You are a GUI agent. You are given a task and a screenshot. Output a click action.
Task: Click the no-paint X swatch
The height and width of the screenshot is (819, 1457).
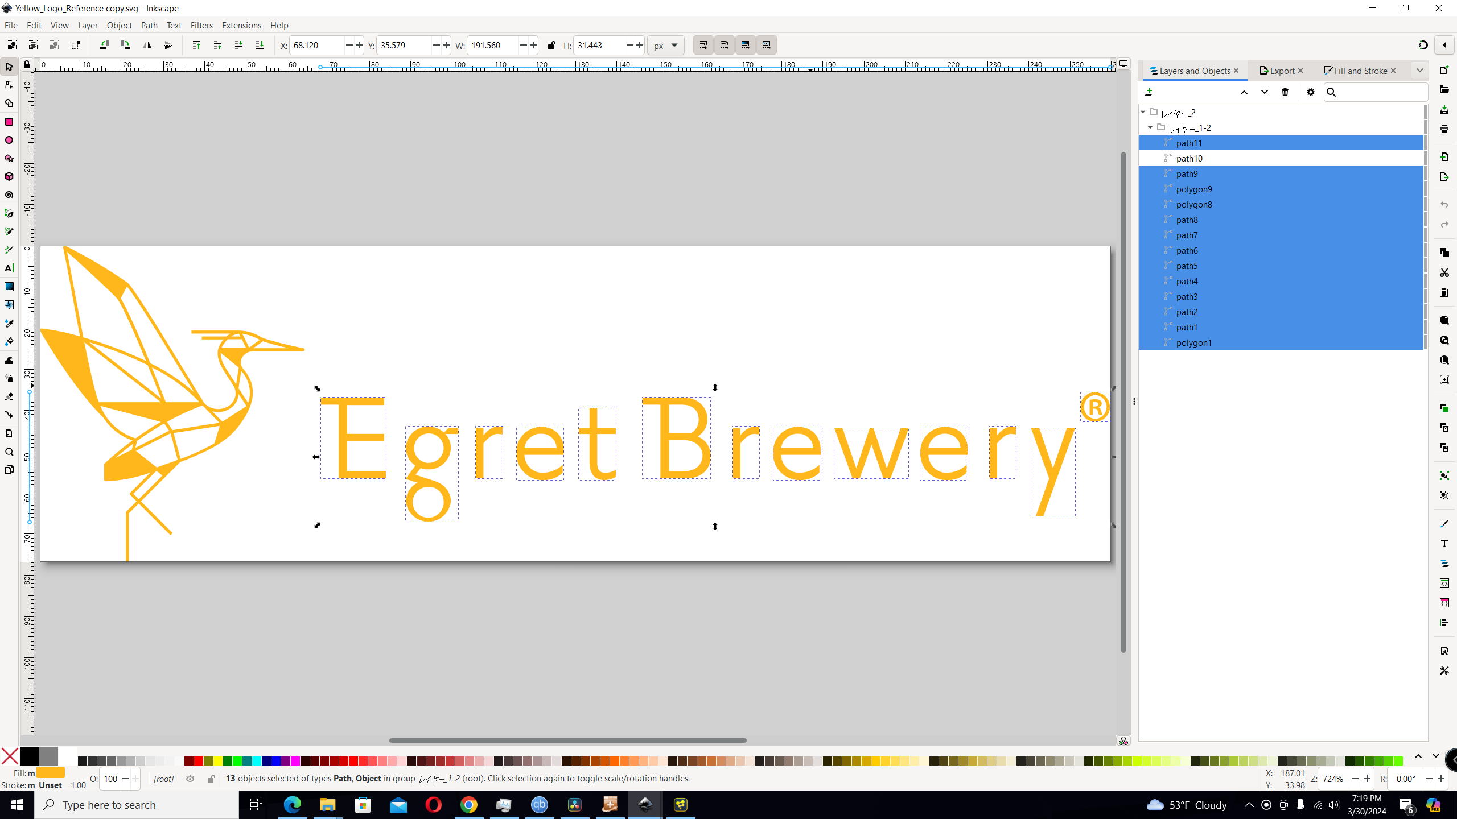pyautogui.click(x=10, y=756)
